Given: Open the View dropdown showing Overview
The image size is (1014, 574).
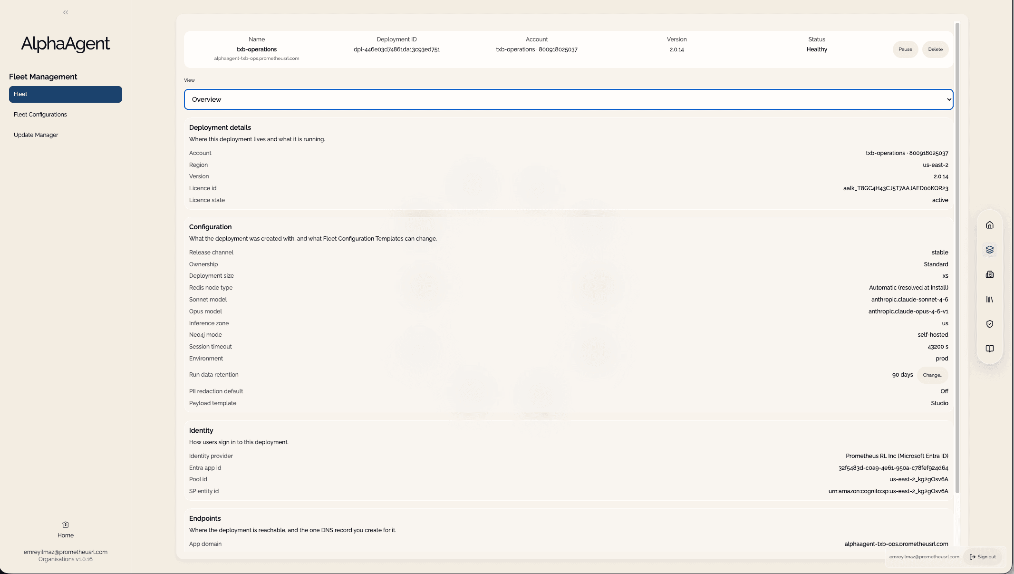Looking at the screenshot, I should (569, 99).
